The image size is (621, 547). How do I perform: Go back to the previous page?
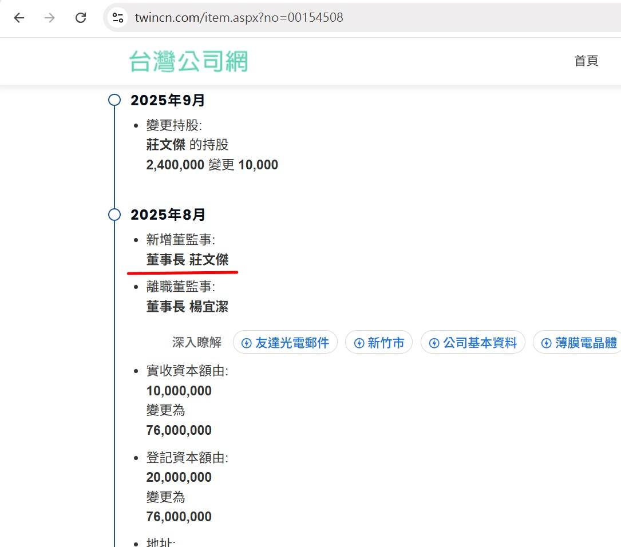[19, 18]
